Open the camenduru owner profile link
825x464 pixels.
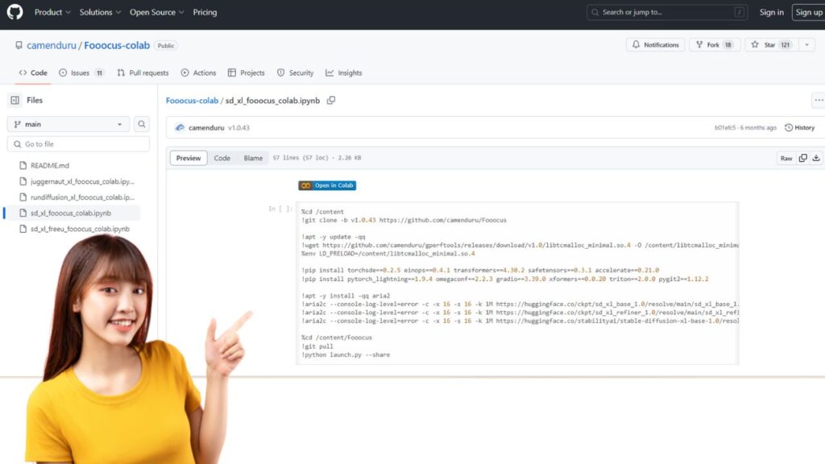pyautogui.click(x=51, y=45)
